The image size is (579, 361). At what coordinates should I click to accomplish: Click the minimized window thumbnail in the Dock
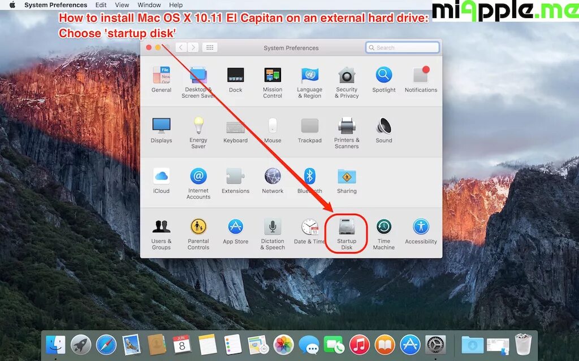pyautogui.click(x=498, y=346)
